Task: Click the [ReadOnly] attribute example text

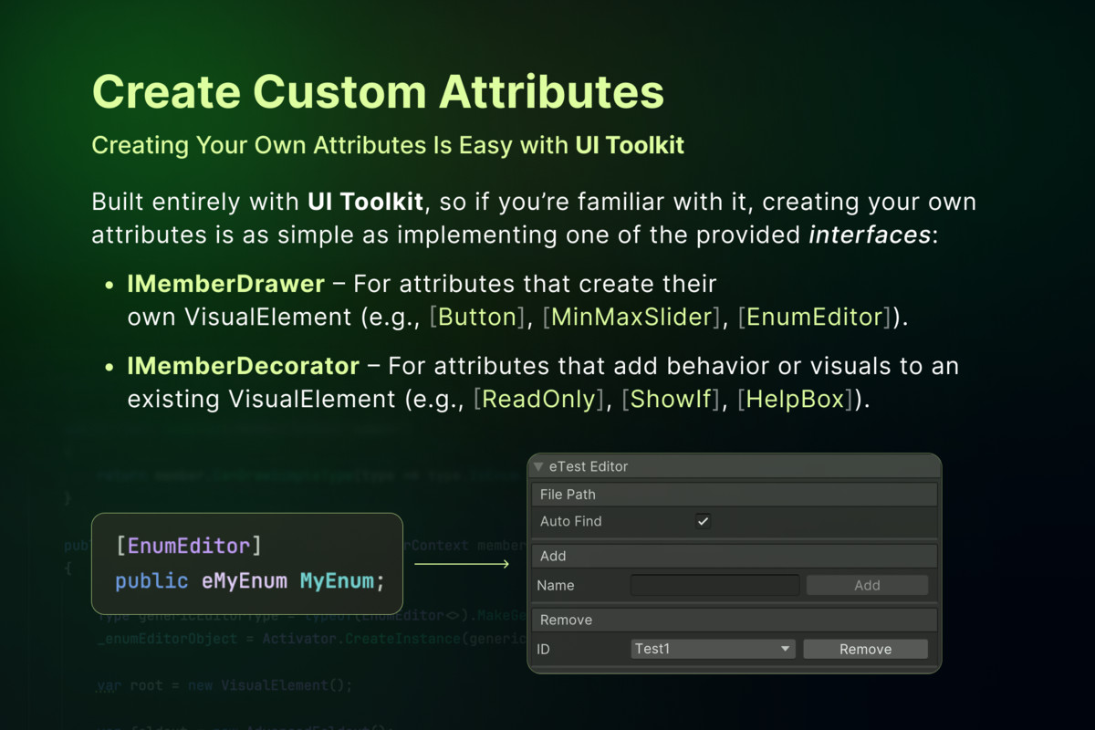Action: [539, 399]
